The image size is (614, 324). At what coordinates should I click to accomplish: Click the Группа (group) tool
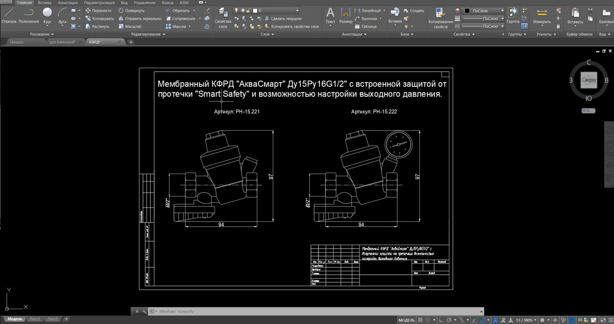[x=513, y=15]
